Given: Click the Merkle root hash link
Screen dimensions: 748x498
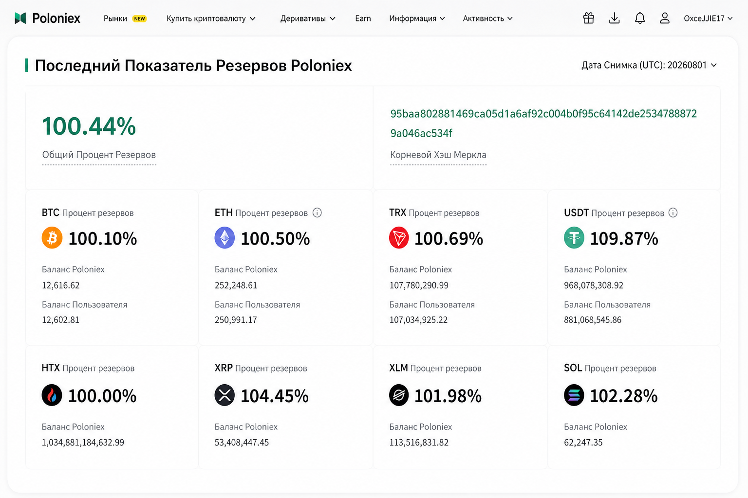Looking at the screenshot, I should pos(543,124).
